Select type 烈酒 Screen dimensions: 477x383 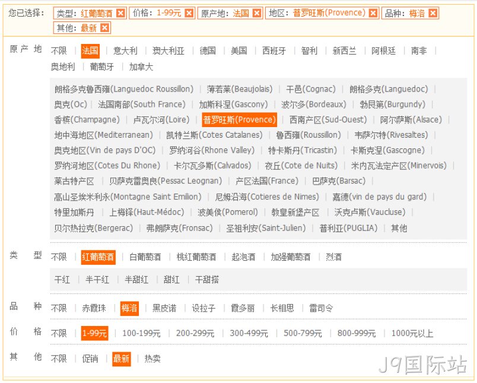(333, 257)
